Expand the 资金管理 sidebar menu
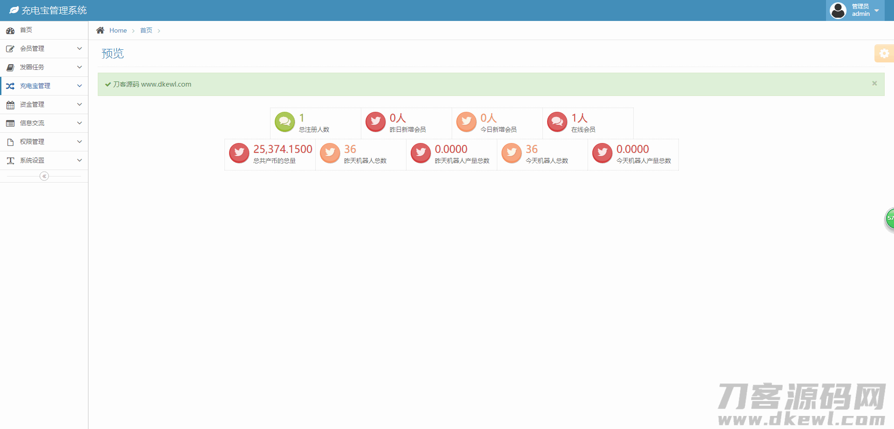894x429 pixels. click(x=44, y=104)
